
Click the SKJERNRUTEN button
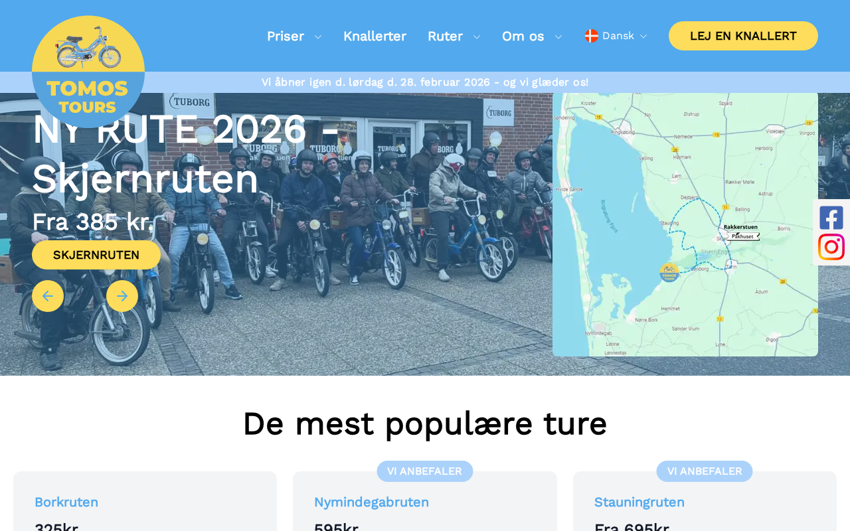coord(96,255)
